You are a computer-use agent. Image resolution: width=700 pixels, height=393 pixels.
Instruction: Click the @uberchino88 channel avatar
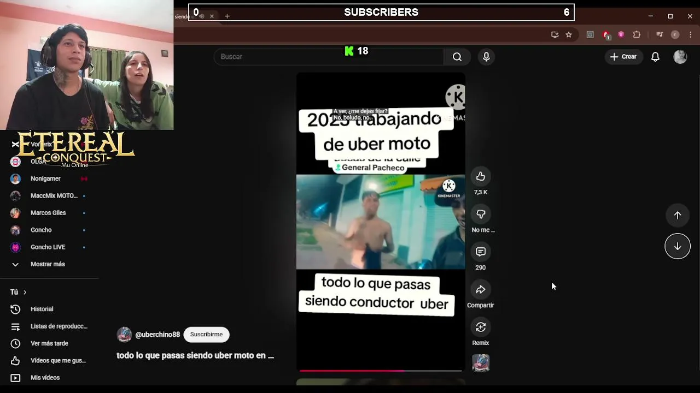124,335
